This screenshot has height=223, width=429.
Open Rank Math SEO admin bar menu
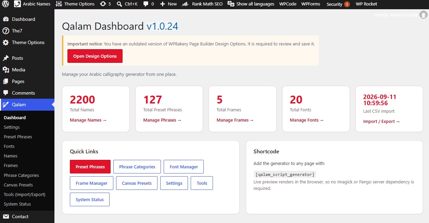207,4
